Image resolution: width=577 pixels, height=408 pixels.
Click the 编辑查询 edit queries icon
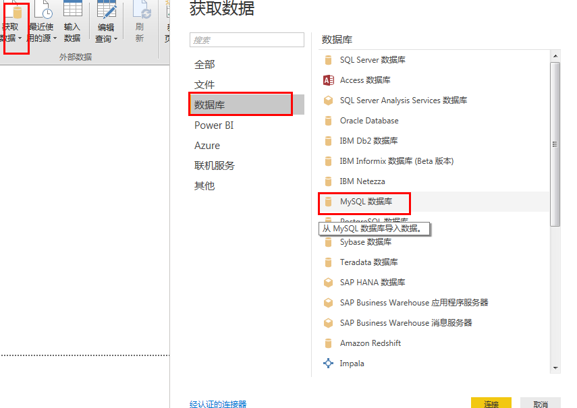tap(107, 9)
